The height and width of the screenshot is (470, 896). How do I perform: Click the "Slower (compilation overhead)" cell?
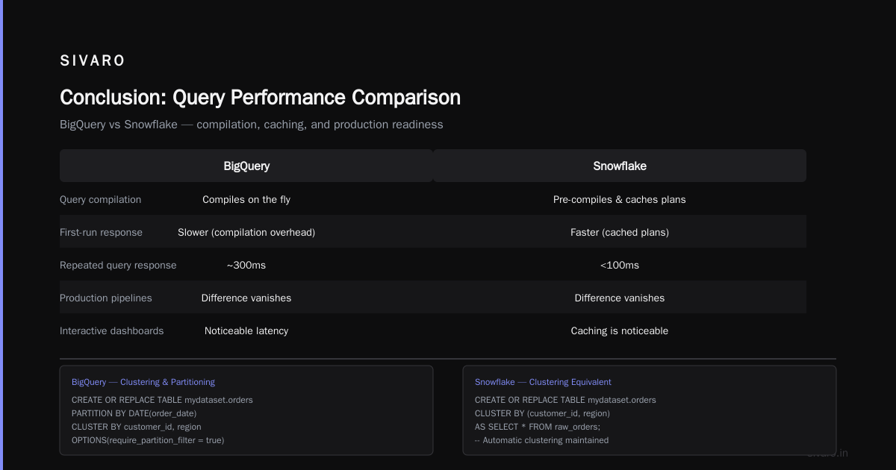(x=246, y=233)
